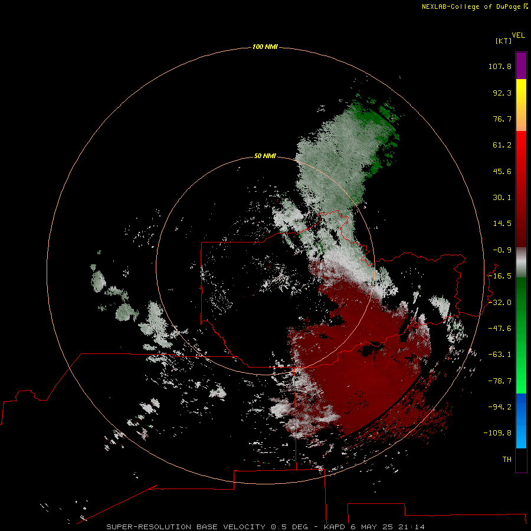
Task: Click the -78.7 legend value
Action: tap(500, 381)
